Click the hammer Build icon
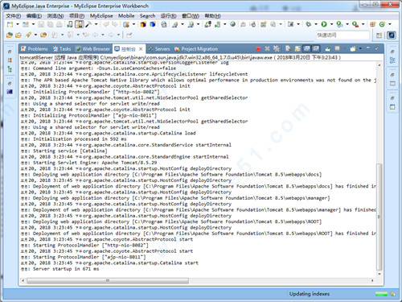Screen dimensions: 402x302 (88, 24)
